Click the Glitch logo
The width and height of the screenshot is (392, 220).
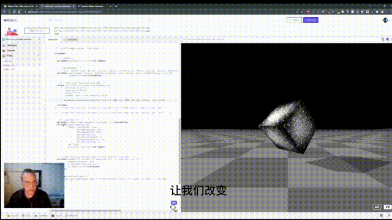[10, 20]
